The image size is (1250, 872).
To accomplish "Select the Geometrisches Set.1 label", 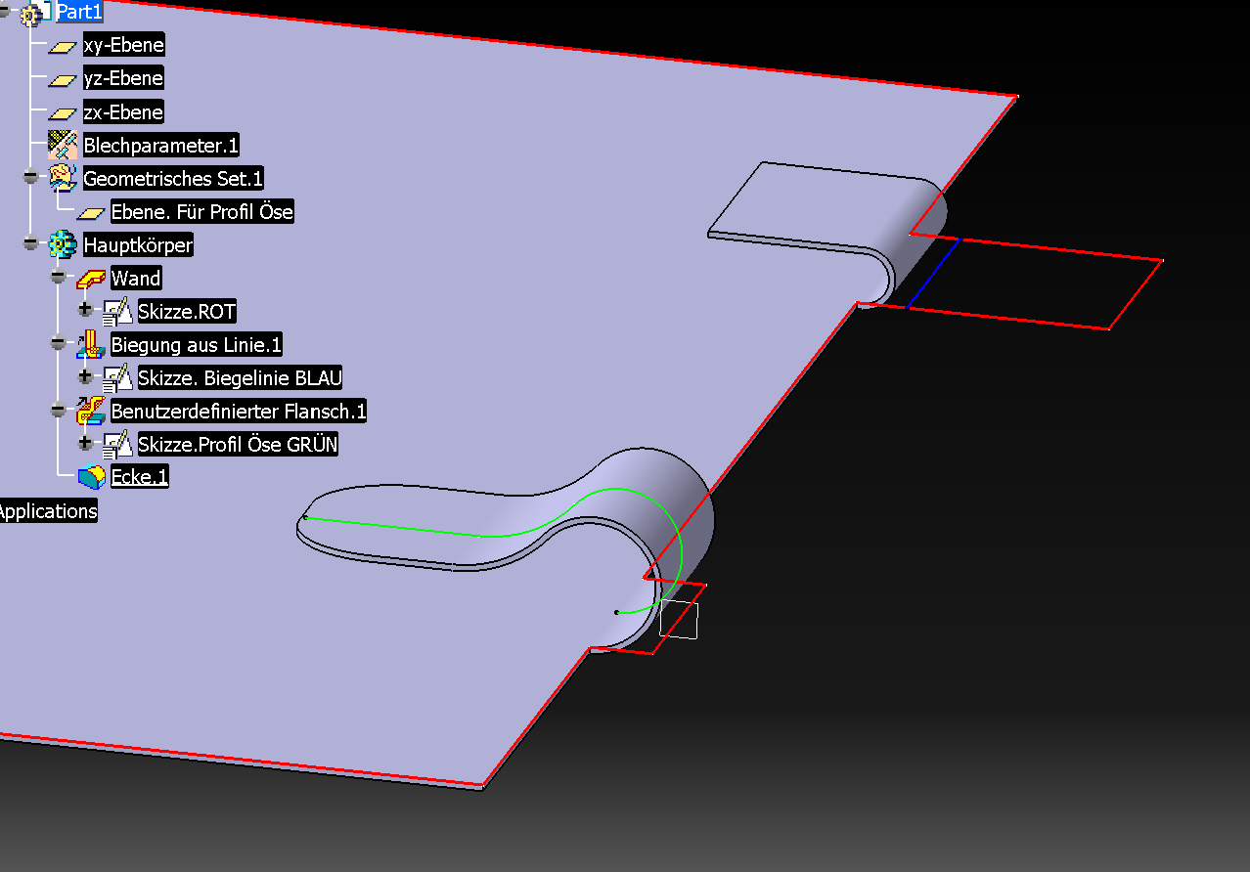I will coord(173,179).
